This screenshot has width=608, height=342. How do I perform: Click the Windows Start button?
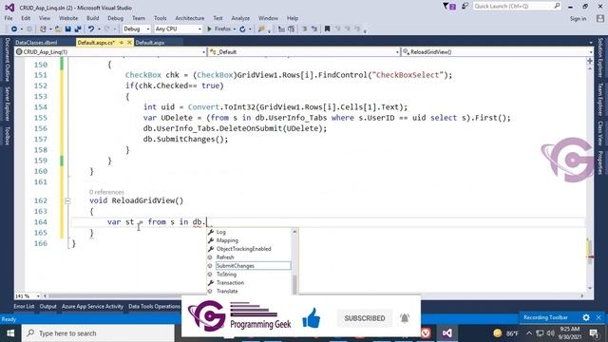coord(10,333)
